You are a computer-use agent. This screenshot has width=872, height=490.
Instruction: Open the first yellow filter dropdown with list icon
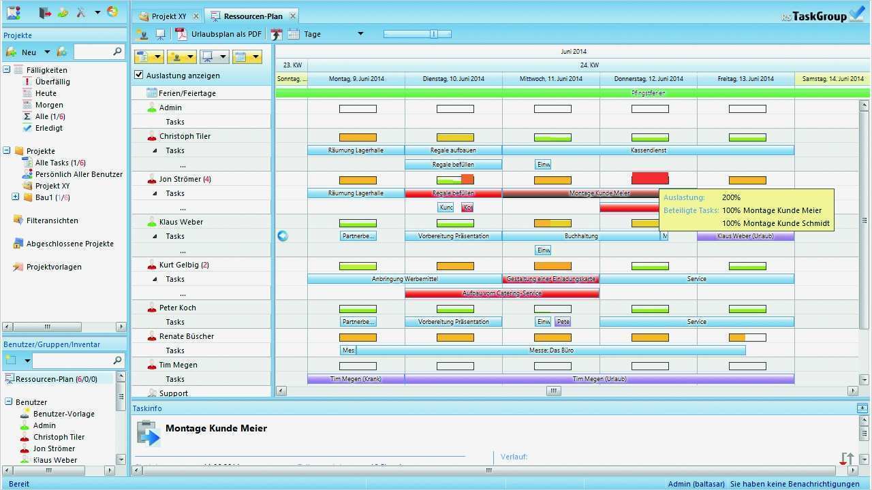[x=149, y=57]
